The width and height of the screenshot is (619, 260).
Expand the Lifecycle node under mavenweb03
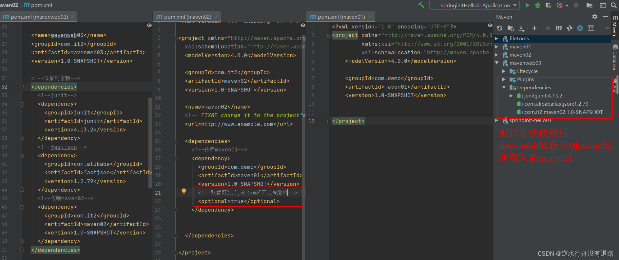[504, 71]
